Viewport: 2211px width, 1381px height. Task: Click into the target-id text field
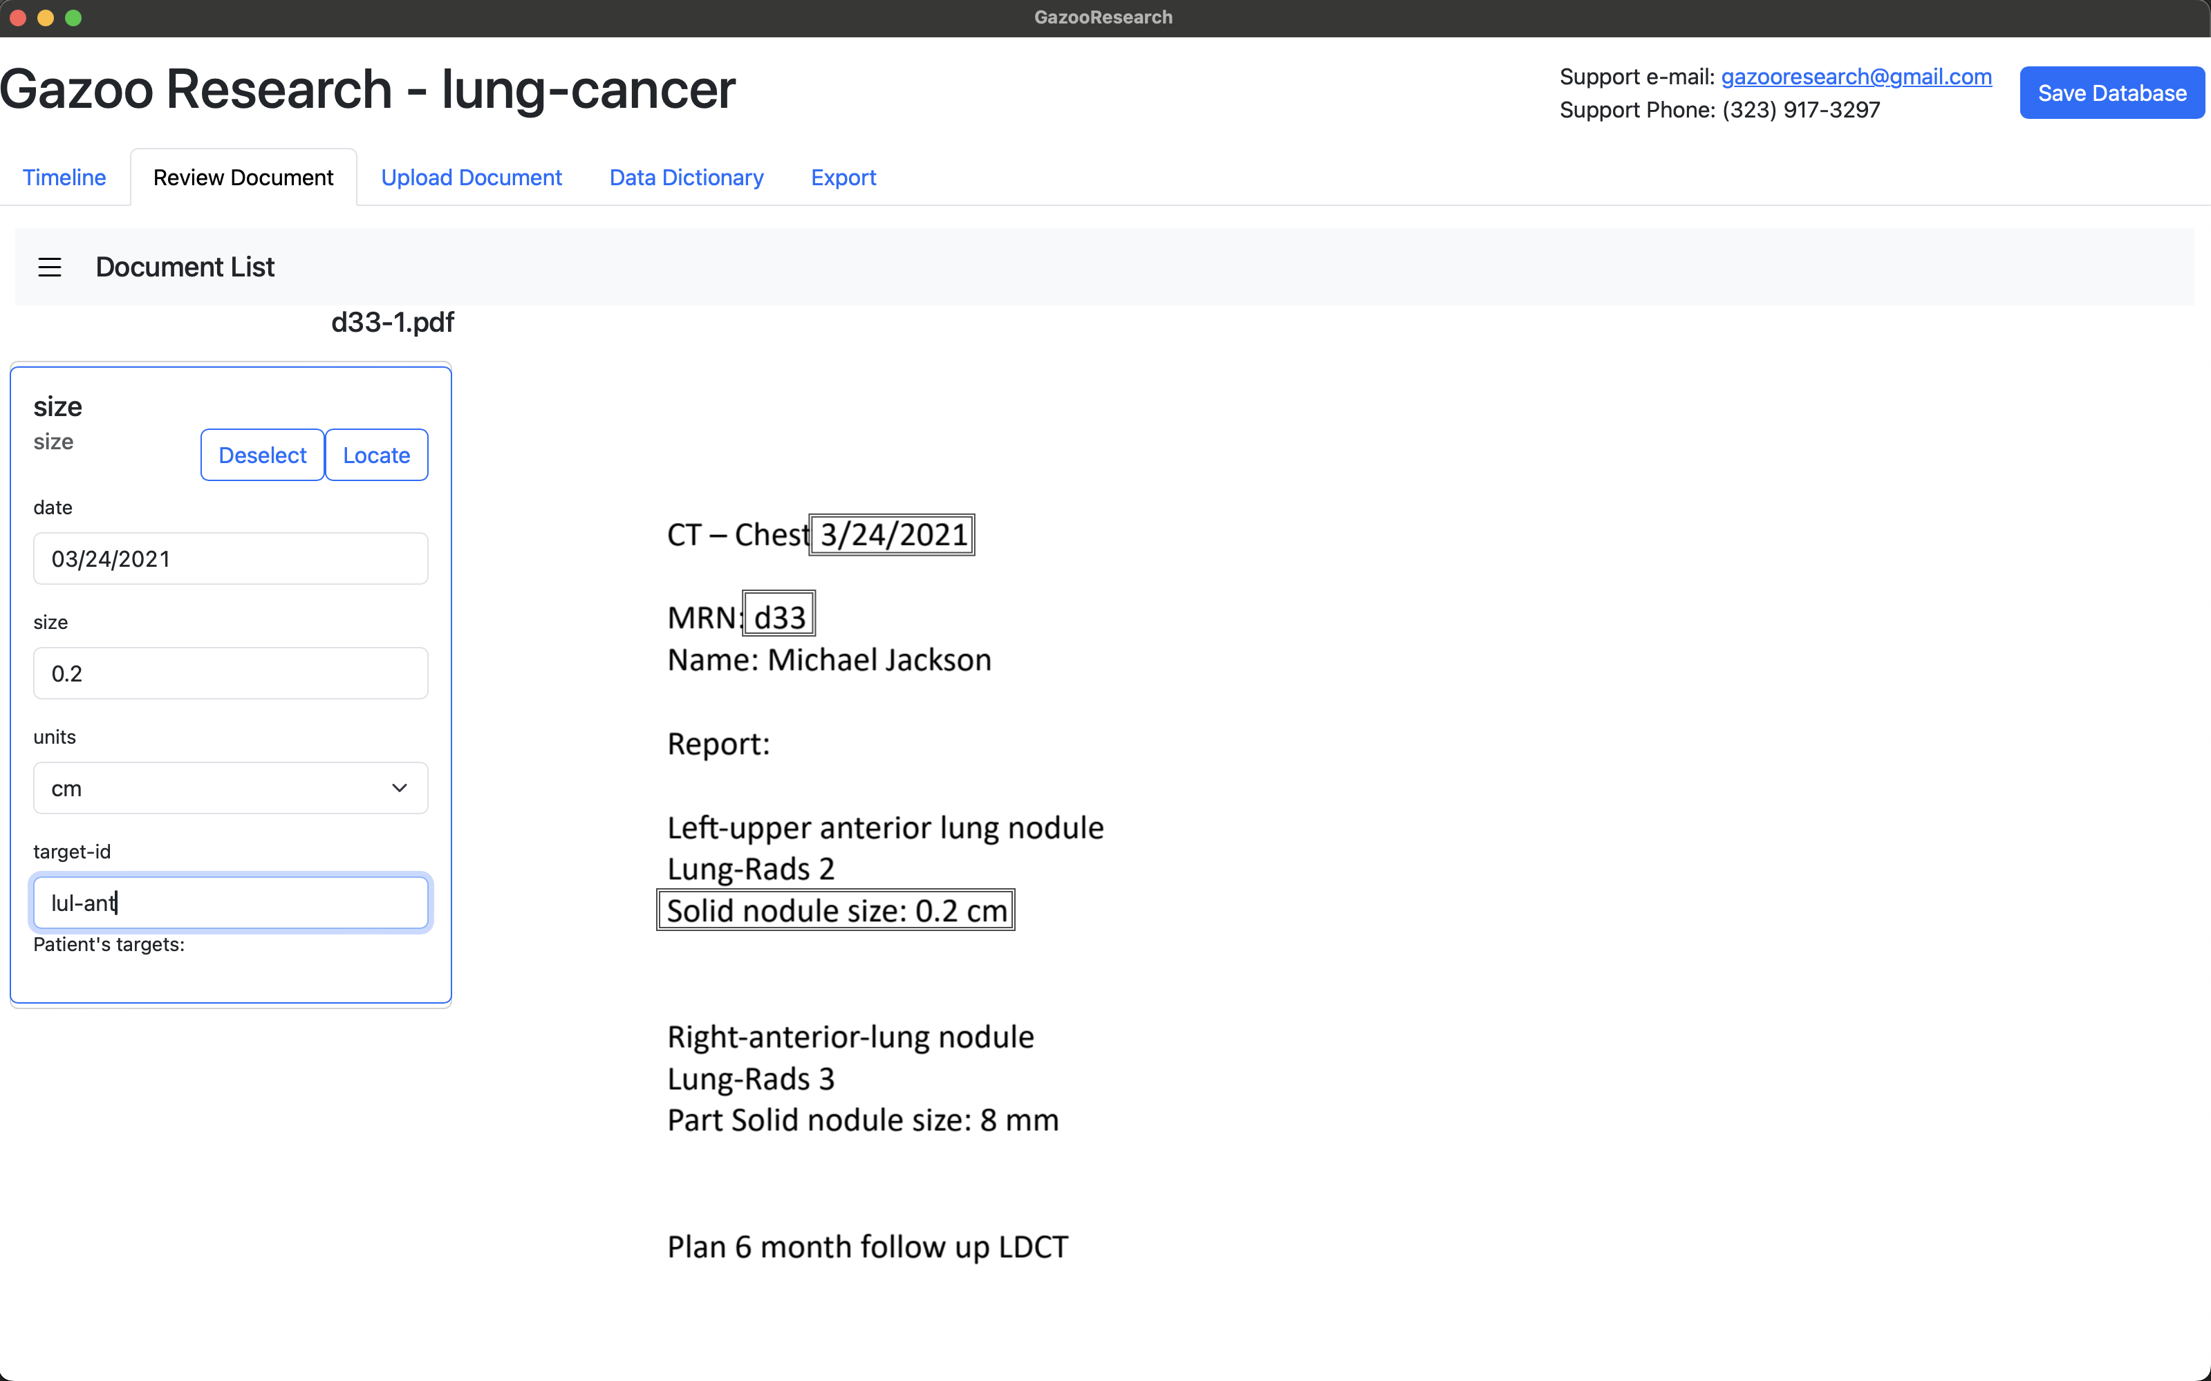(230, 903)
